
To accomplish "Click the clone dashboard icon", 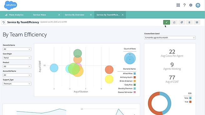I will (x=182, y=22).
